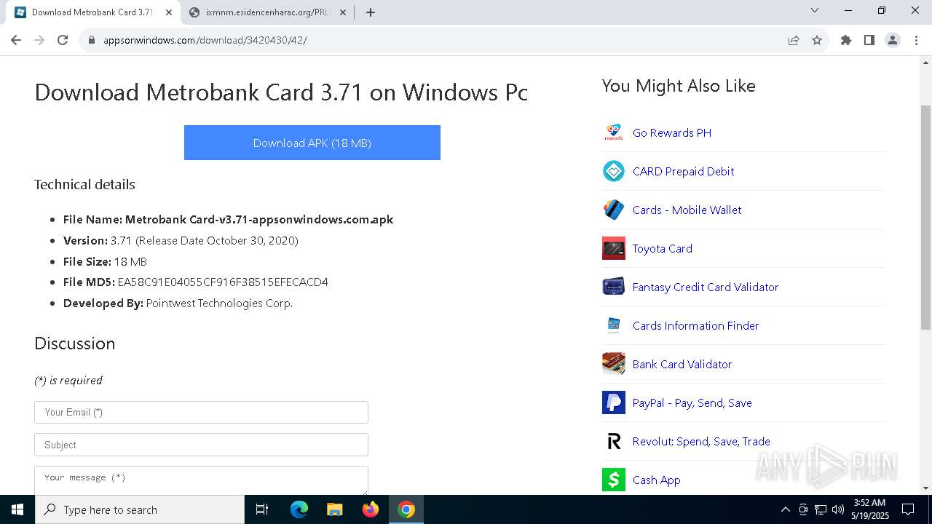Click the Cash App icon
Viewport: 932px width, 524px height.
614,480
